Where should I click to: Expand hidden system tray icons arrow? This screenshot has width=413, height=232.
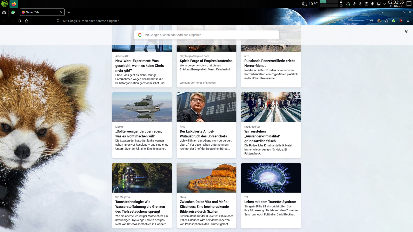click(x=384, y=4)
